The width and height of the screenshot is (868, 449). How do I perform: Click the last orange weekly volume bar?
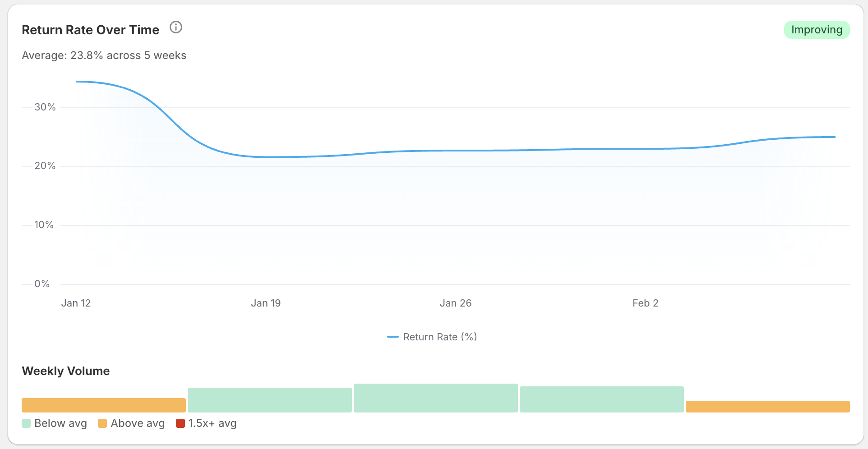768,406
